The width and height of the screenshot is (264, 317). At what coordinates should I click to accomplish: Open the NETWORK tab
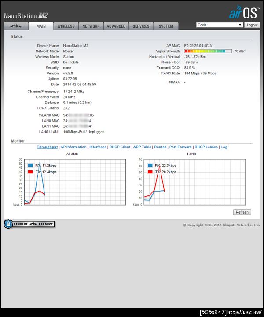point(91,26)
